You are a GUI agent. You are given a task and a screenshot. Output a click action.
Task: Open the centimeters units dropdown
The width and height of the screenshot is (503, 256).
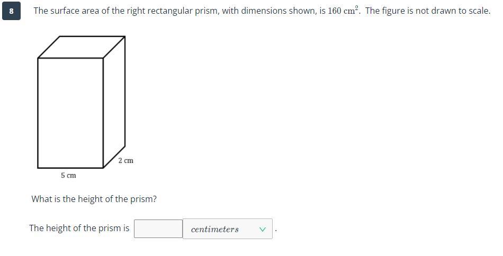tap(228, 229)
